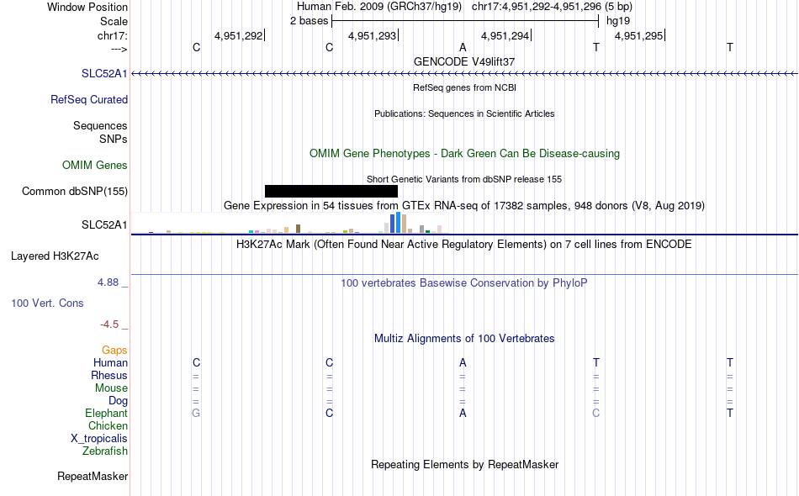This screenshot has height=496, width=799.
Task: Select the Dog species label
Action: (x=119, y=401)
